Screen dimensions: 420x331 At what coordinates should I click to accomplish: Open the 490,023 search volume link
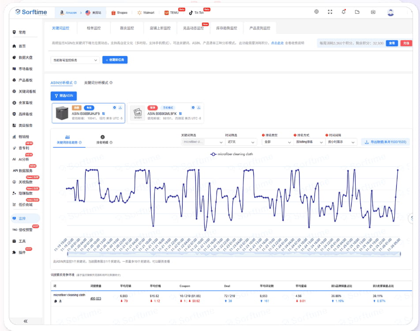pos(96,299)
